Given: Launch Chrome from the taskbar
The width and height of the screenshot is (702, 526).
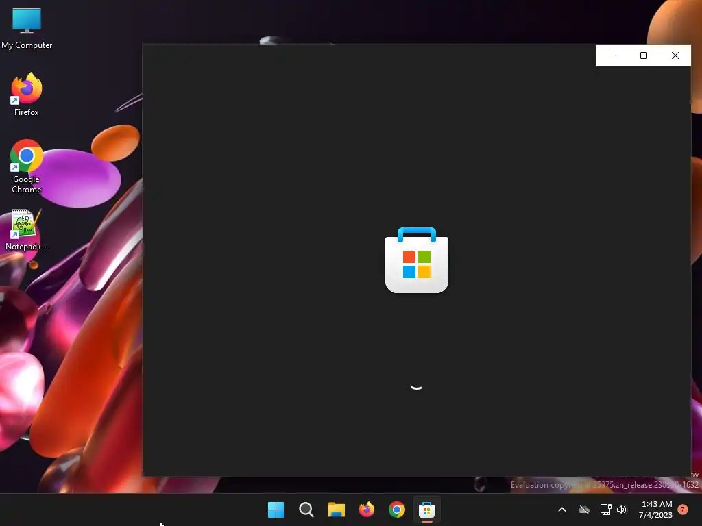Looking at the screenshot, I should click(x=397, y=510).
